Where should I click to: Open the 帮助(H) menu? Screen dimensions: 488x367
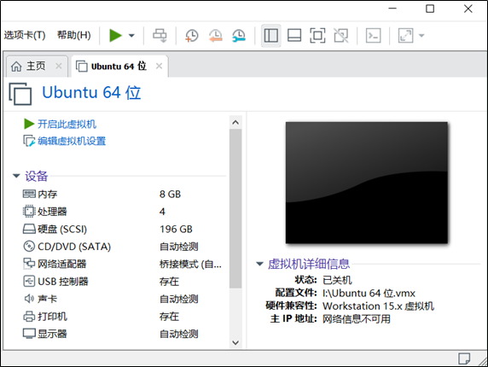click(73, 35)
